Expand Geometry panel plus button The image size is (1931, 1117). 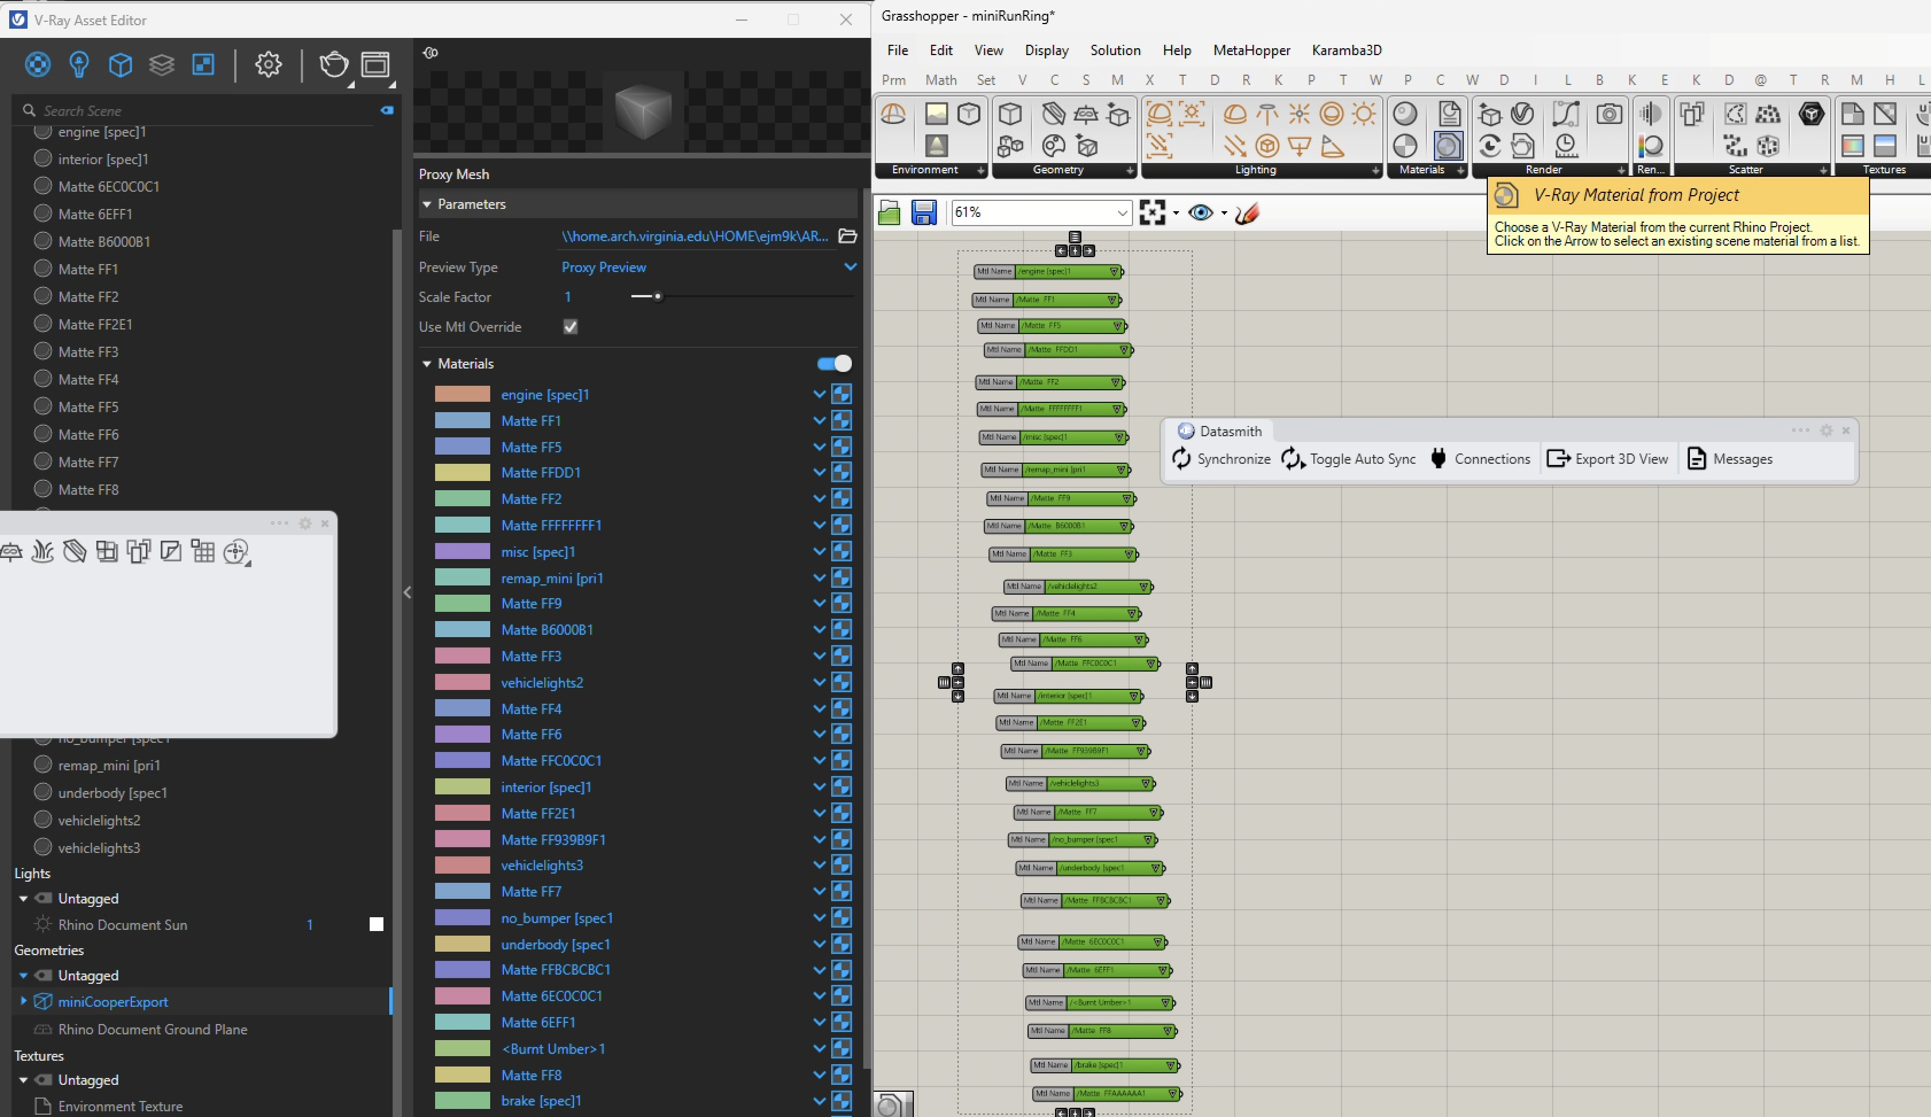[x=1130, y=170]
